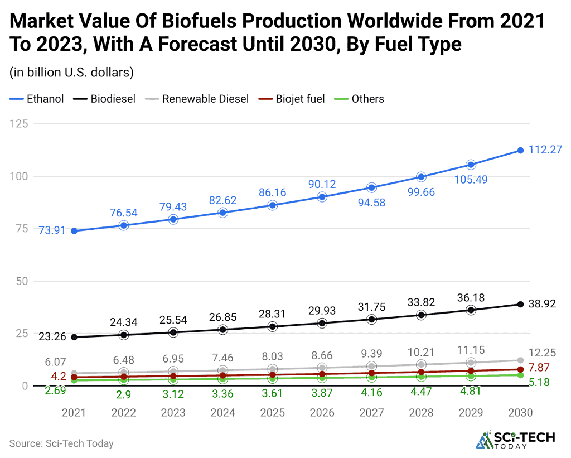Click the Others value label 2.9
The height and width of the screenshot is (458, 571).
(x=124, y=394)
